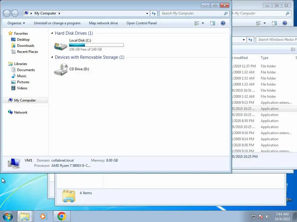
Task: Click the Date modified column header in the back window
Action: click(245, 58)
